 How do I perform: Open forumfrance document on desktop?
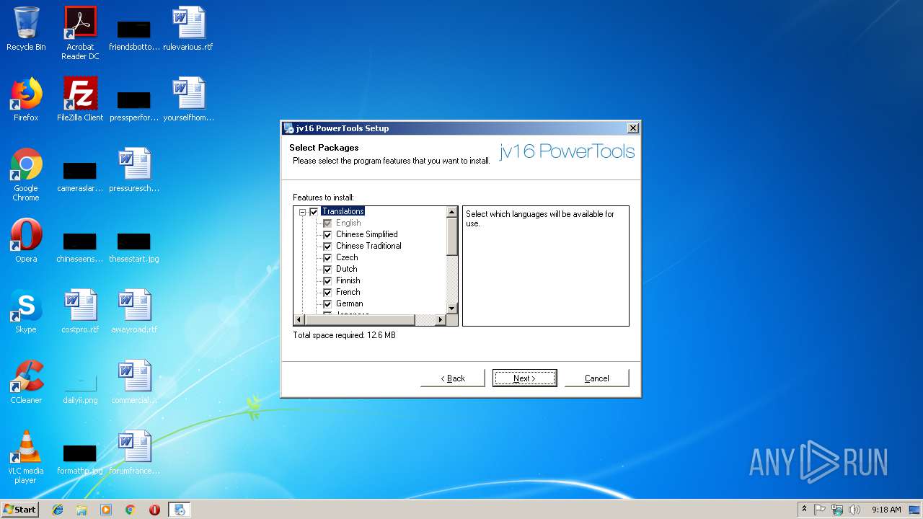[134, 453]
